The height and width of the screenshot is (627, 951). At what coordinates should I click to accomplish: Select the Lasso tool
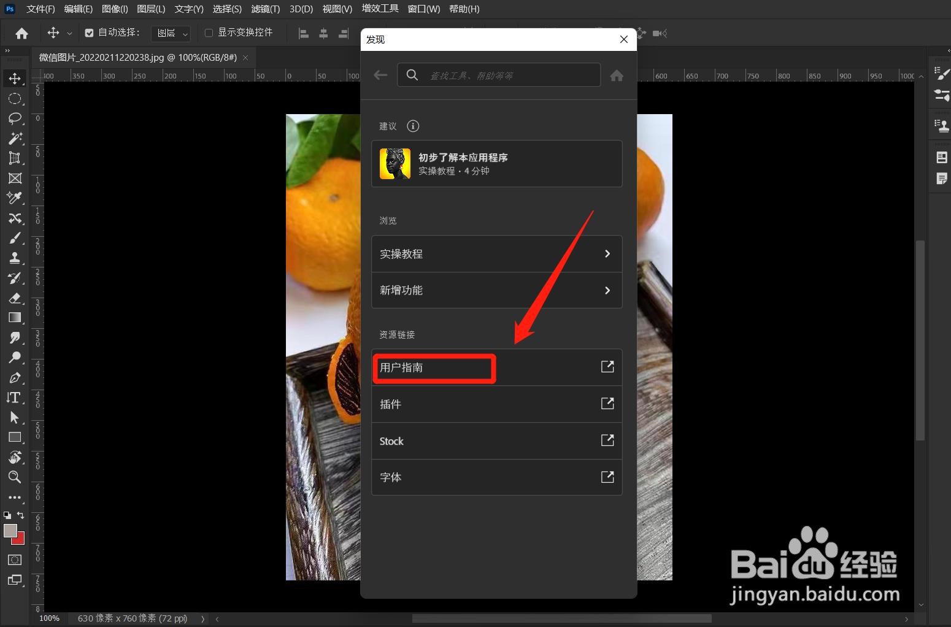coord(15,118)
